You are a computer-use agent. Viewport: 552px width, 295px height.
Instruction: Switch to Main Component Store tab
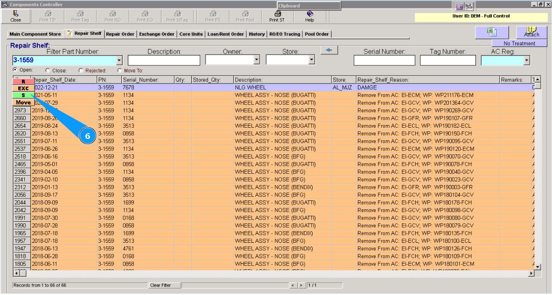point(35,34)
